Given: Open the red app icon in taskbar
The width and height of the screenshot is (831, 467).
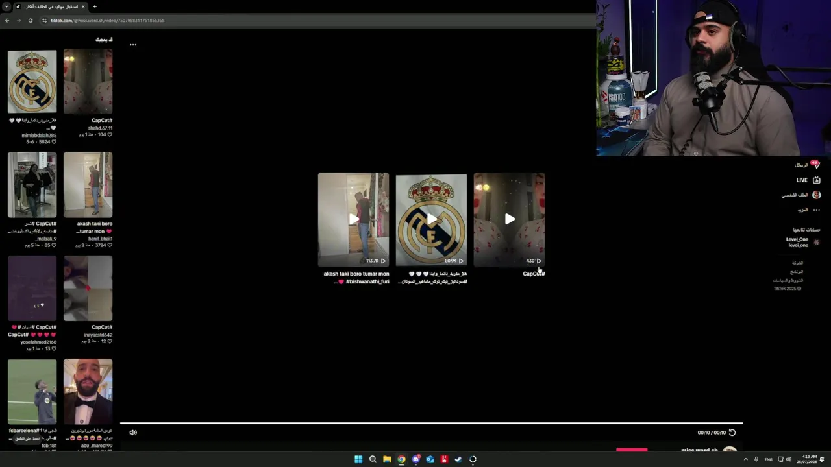Looking at the screenshot, I should click(x=444, y=459).
